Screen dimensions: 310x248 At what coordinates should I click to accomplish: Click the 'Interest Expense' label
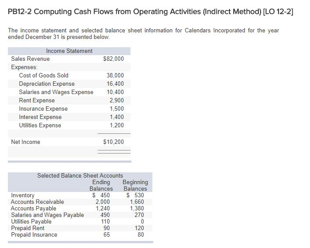(40, 117)
